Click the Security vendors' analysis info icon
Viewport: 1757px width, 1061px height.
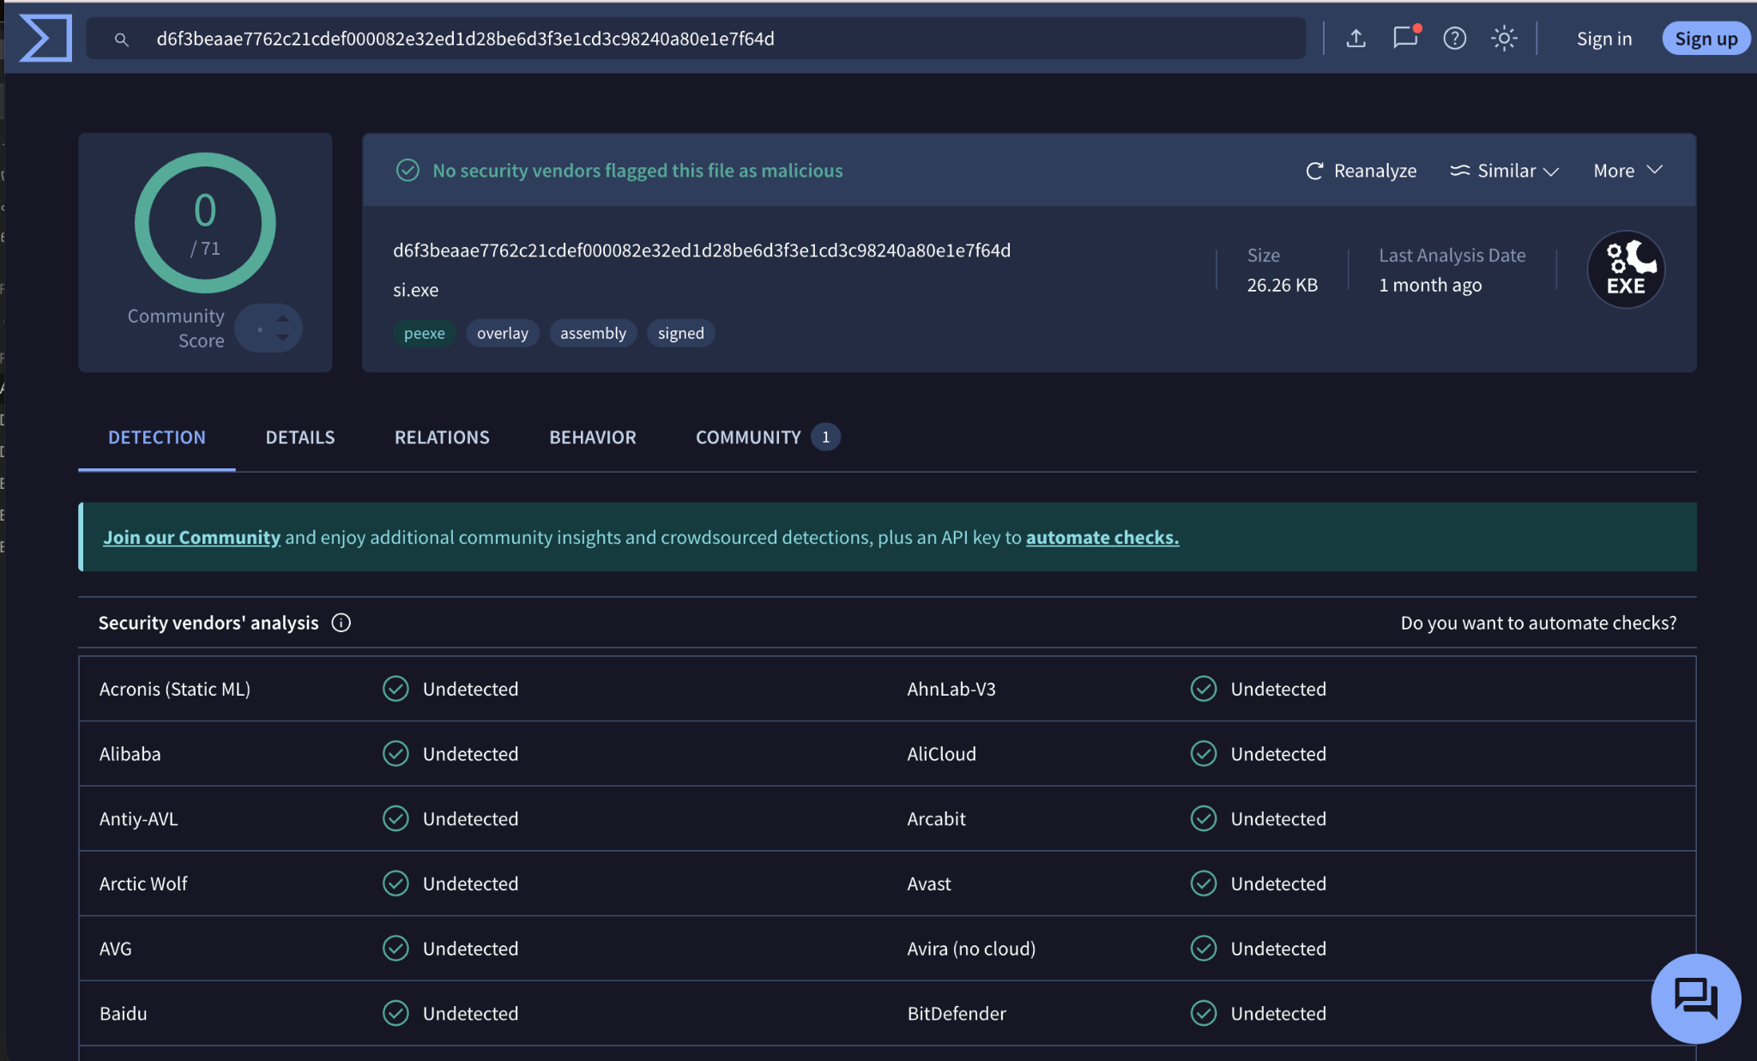pyautogui.click(x=341, y=623)
